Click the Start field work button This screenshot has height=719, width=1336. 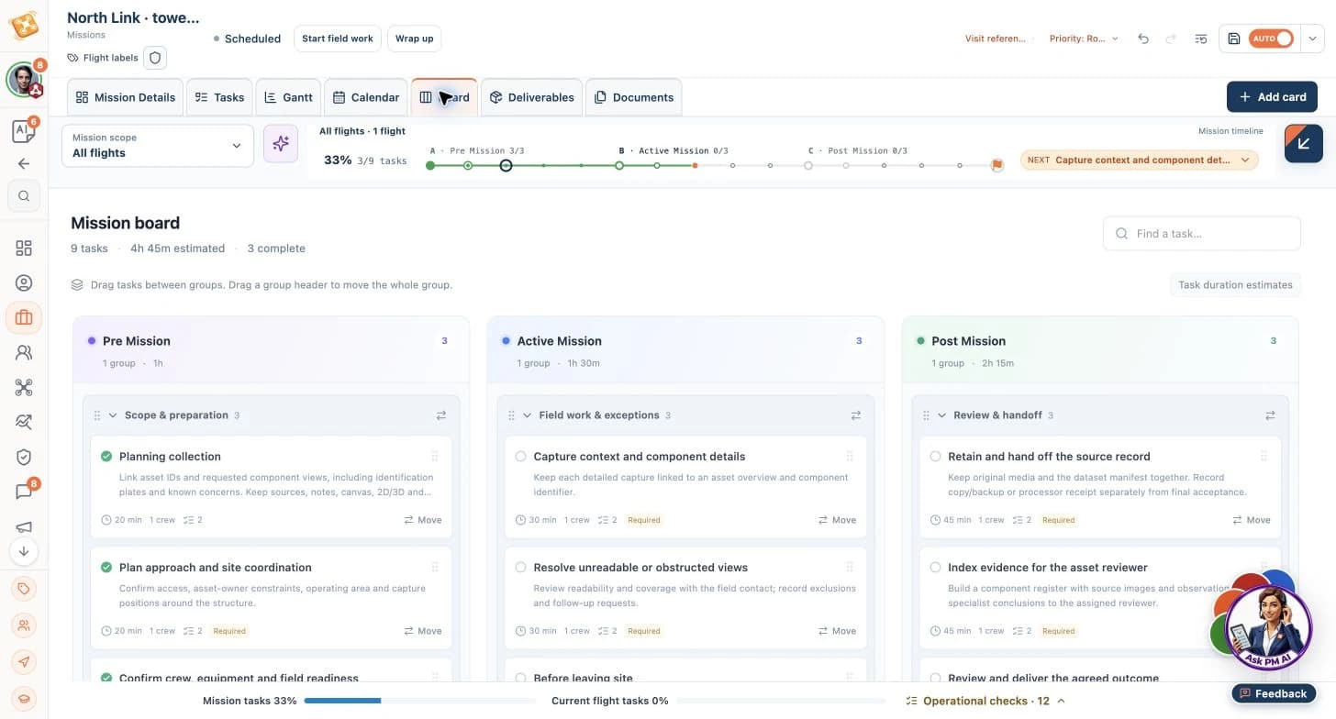tap(338, 39)
